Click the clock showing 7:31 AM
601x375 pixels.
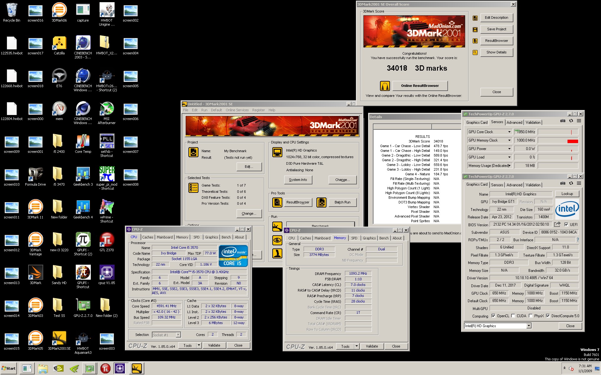585,366
